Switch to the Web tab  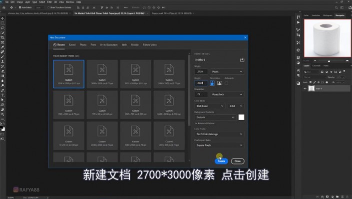(x=124, y=45)
